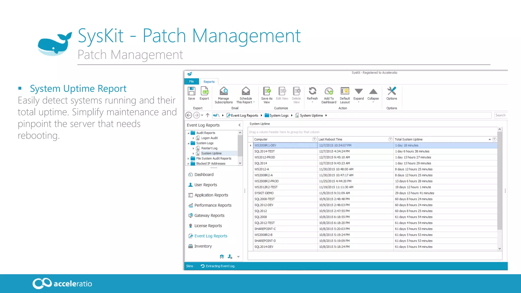Click the Up one level arrow
The width and height of the screenshot is (521, 293).
point(208,115)
